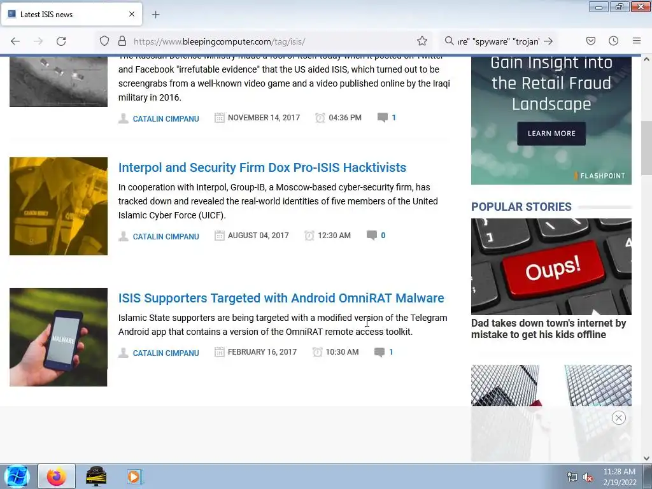The image size is (652, 489).
Task: Open ISIS Supporters Targeted with Android OmniRAT Malware article
Action: click(281, 298)
